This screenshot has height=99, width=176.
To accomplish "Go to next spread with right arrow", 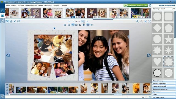I will (x=149, y=55).
